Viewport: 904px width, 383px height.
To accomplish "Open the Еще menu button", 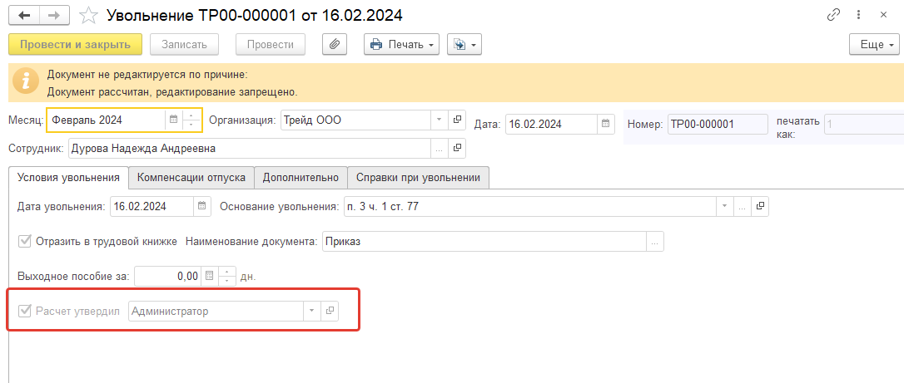I will [x=874, y=45].
